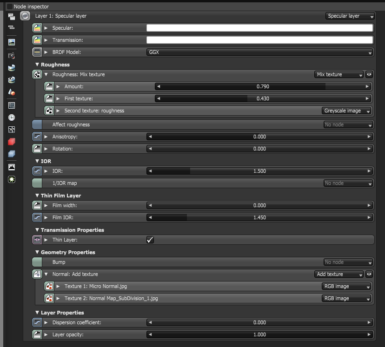Click the node icon beside Specular
385x347 pixels.
click(x=37, y=28)
